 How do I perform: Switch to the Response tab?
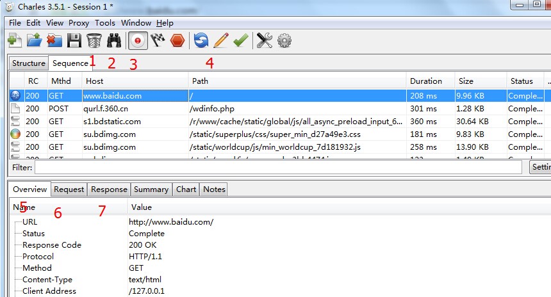click(x=109, y=189)
